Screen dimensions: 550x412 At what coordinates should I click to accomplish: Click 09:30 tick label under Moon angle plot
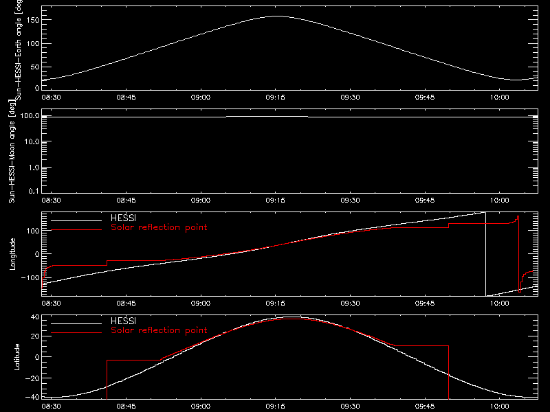pyautogui.click(x=350, y=200)
